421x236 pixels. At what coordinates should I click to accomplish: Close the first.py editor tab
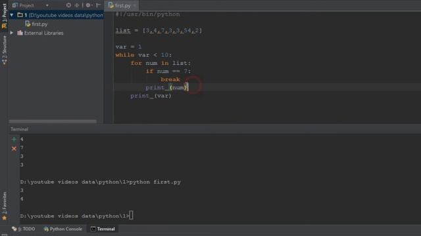click(134, 5)
